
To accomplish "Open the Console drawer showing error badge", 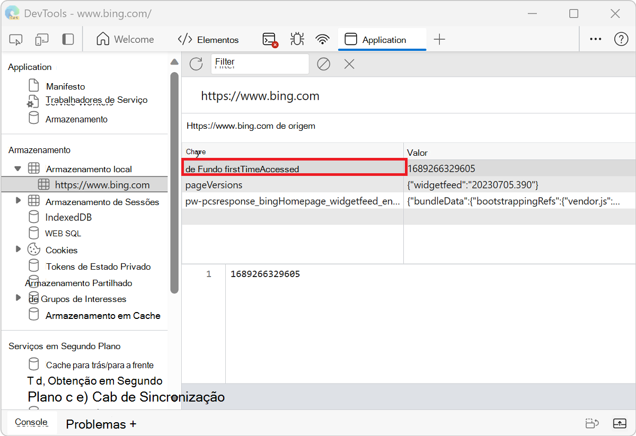I will pos(269,39).
